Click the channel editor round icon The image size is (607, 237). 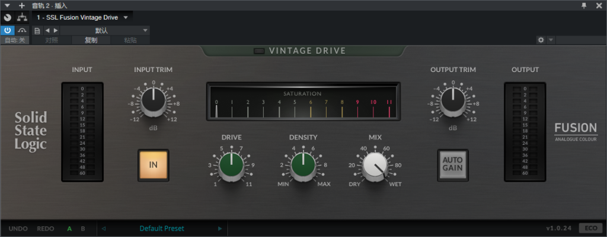pyautogui.click(x=7, y=17)
